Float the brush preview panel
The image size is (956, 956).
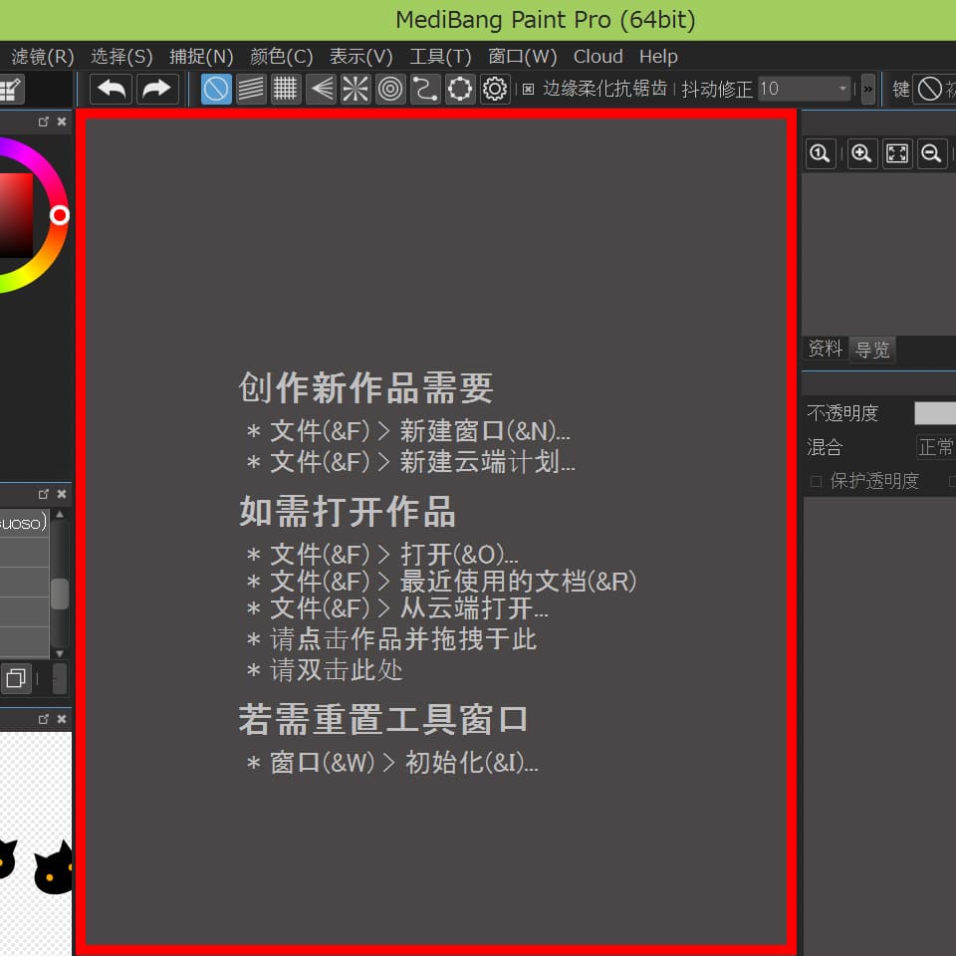[x=43, y=719]
